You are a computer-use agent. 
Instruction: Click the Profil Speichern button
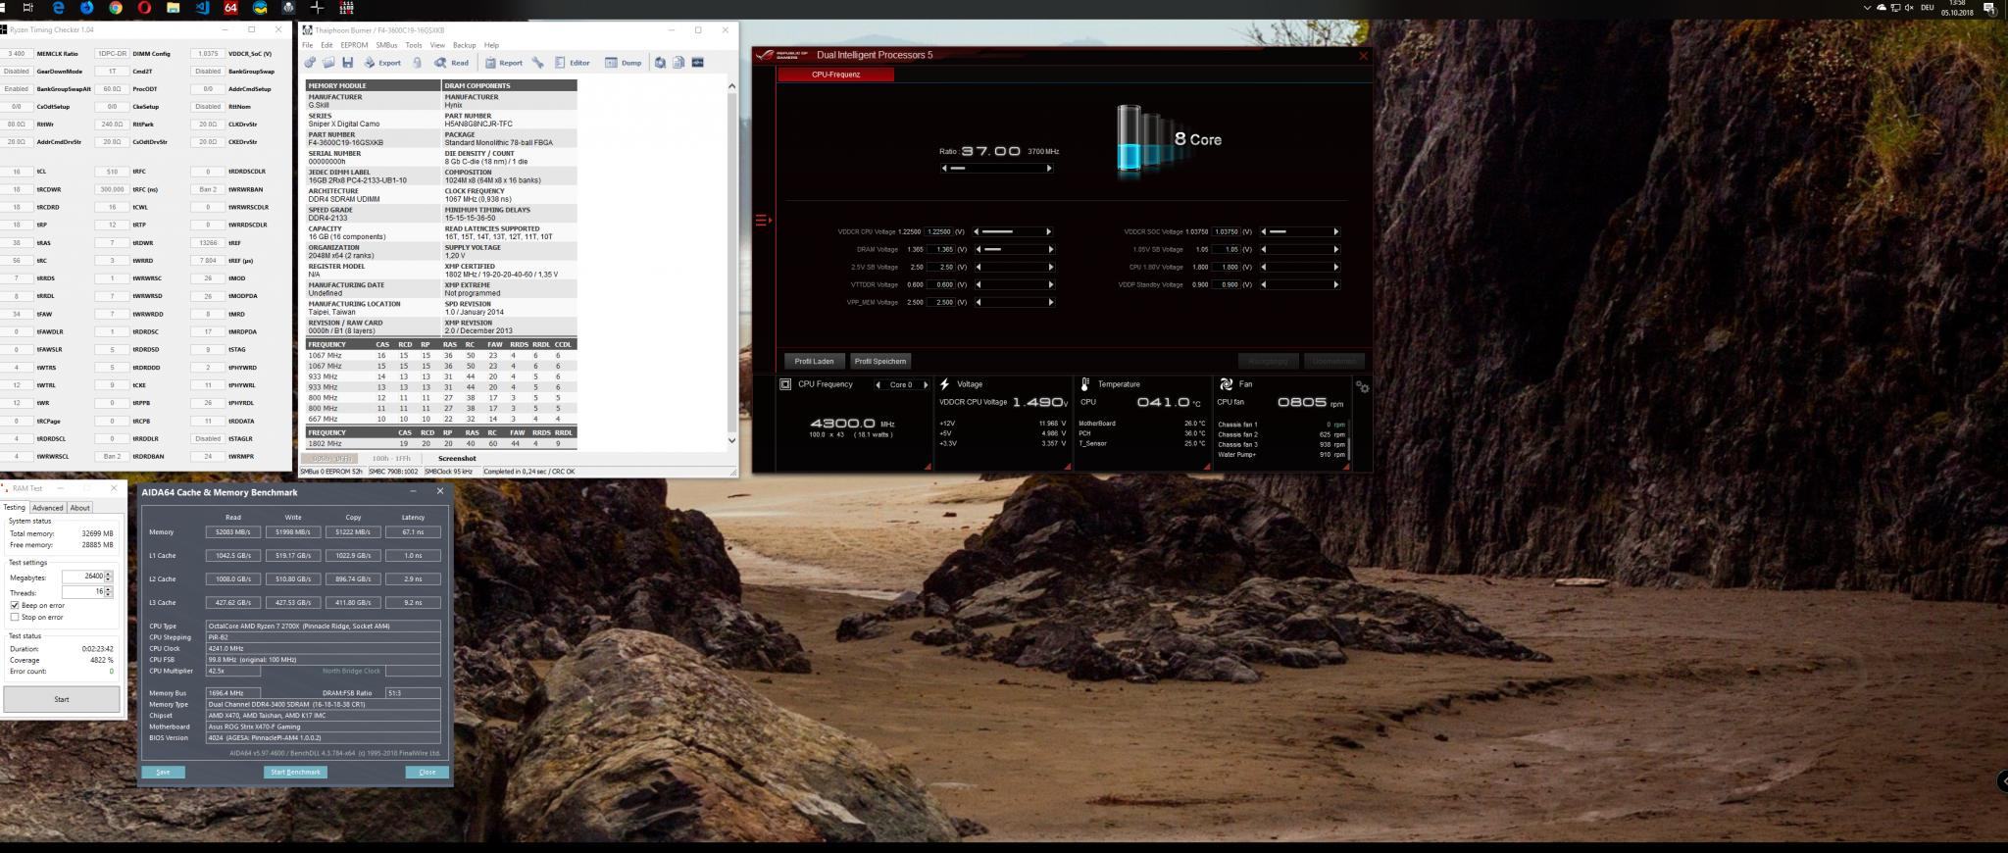[x=880, y=361]
